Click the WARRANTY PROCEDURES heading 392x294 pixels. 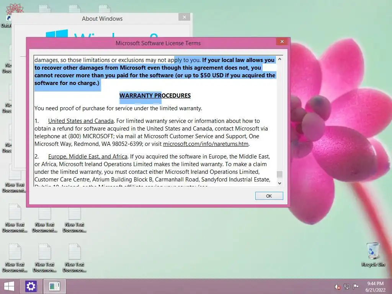click(155, 95)
